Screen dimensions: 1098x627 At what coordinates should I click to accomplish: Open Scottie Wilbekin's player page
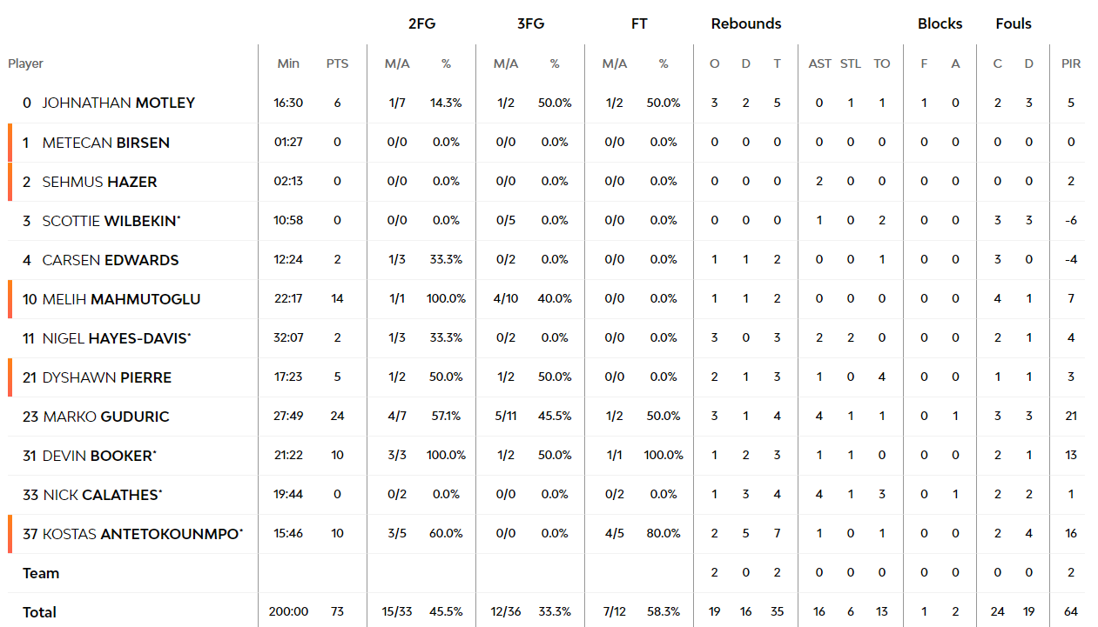[x=111, y=221]
